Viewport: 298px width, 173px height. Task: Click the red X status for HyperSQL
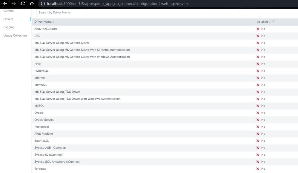[x=258, y=71]
